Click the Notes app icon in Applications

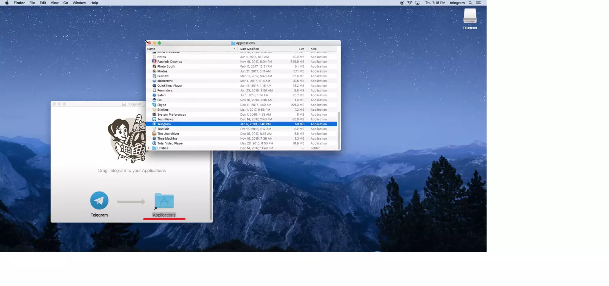tap(154, 57)
